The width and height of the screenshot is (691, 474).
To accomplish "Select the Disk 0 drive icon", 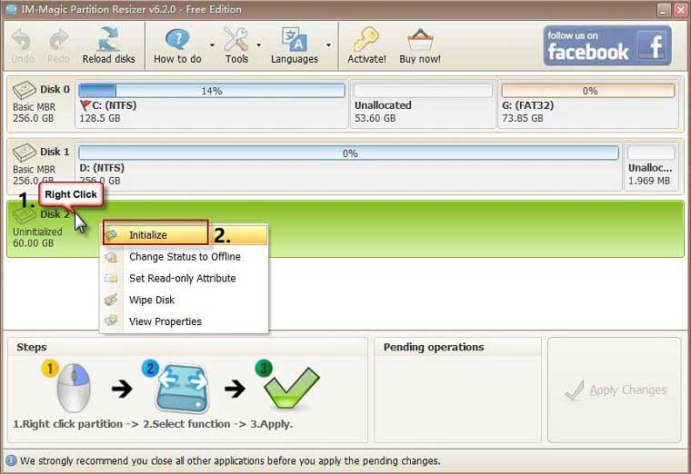I will click(25, 90).
